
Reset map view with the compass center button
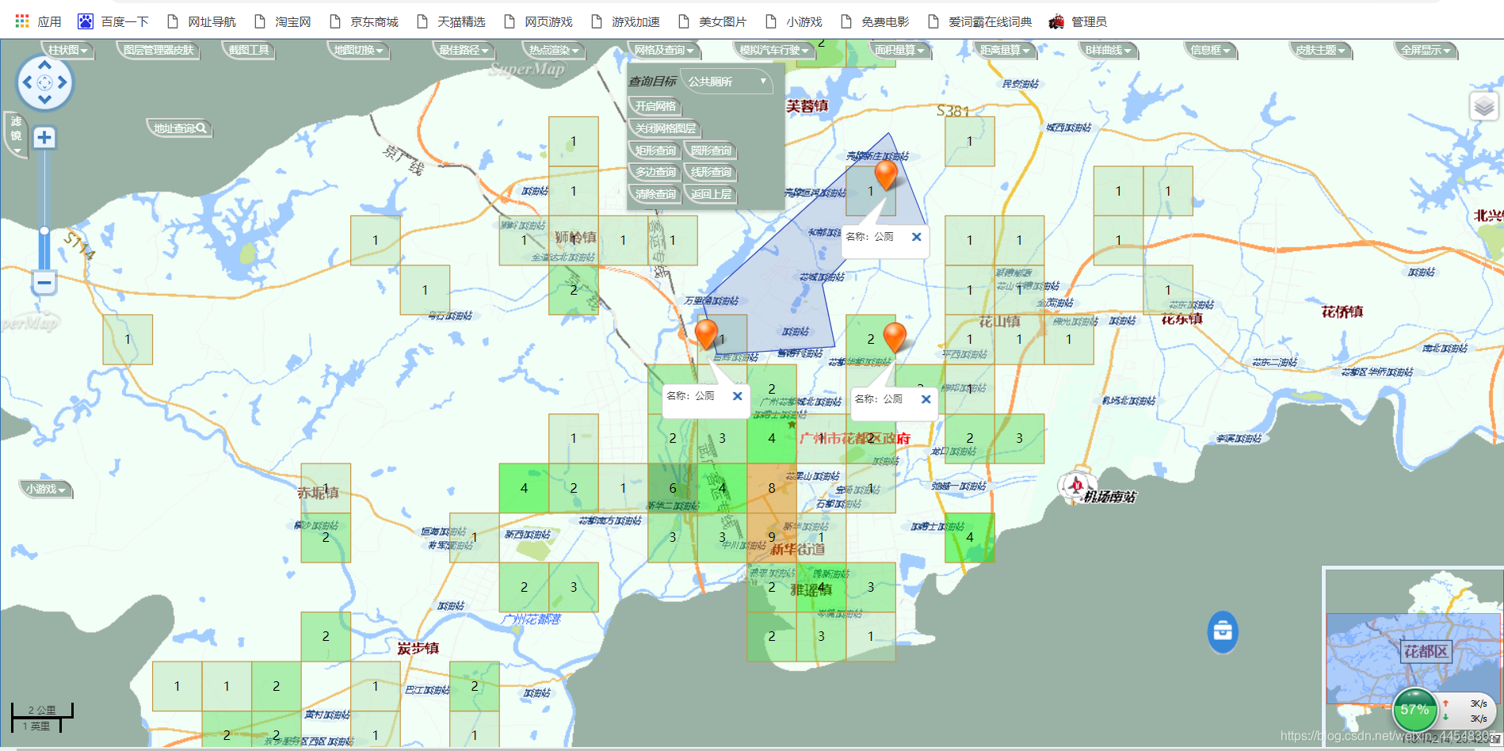[44, 82]
